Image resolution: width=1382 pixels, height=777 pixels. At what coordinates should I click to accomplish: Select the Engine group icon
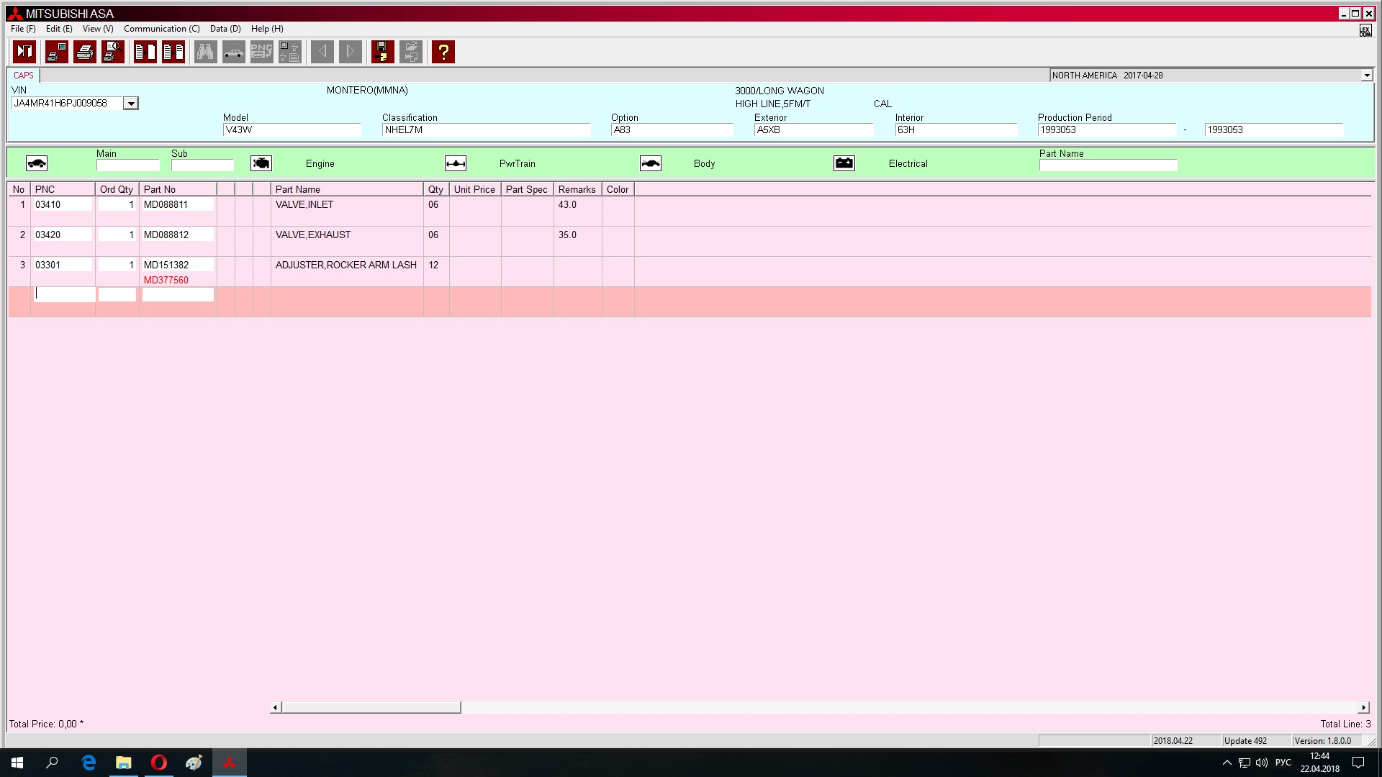(261, 163)
